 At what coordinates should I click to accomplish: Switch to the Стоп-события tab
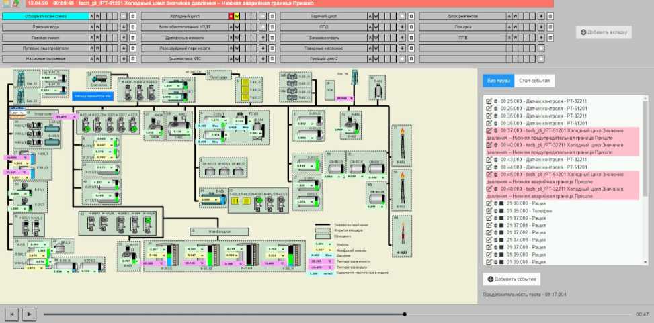point(535,81)
